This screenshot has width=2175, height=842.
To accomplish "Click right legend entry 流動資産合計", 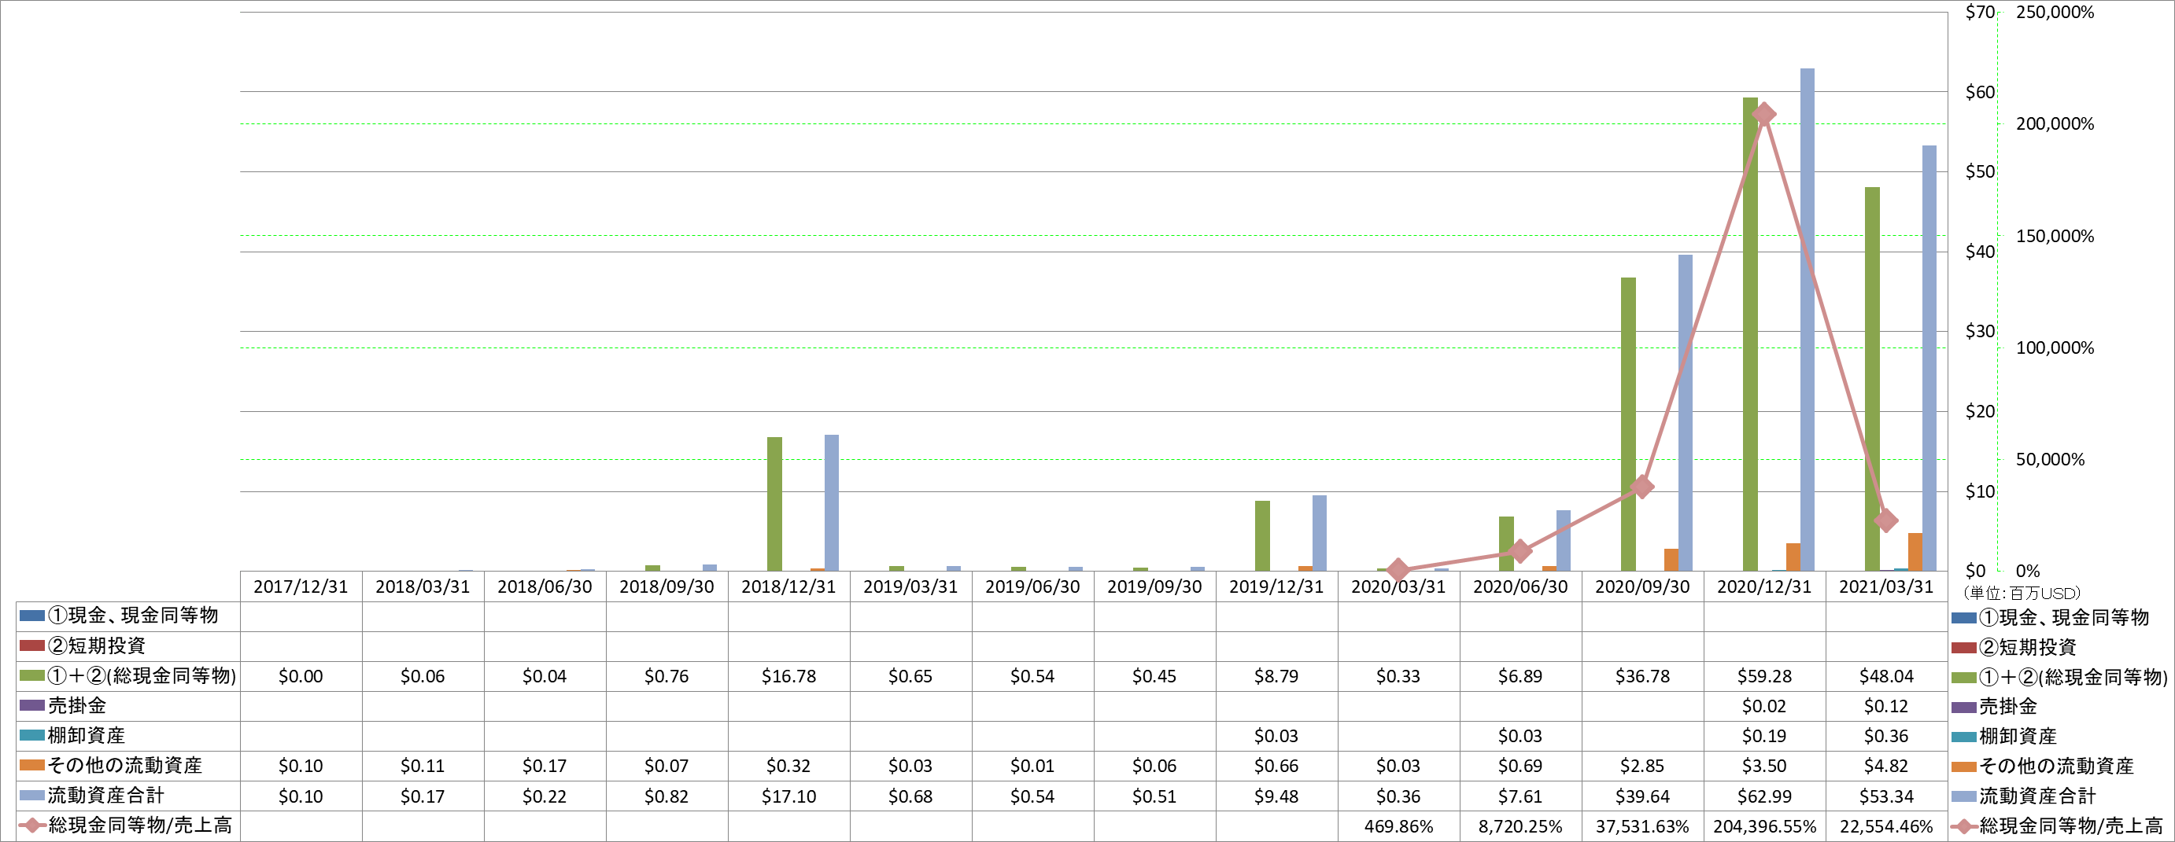I will 2037,796.
